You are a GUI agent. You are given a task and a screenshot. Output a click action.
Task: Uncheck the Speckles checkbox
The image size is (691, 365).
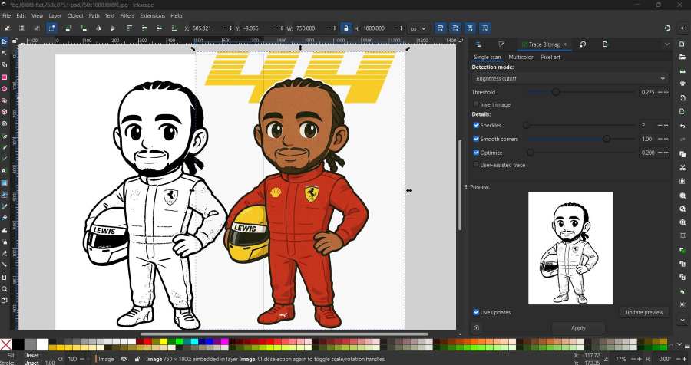click(476, 125)
